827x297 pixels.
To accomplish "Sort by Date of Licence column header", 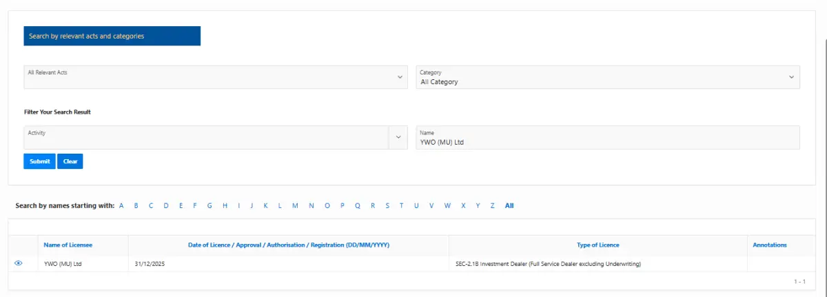I will (288, 245).
